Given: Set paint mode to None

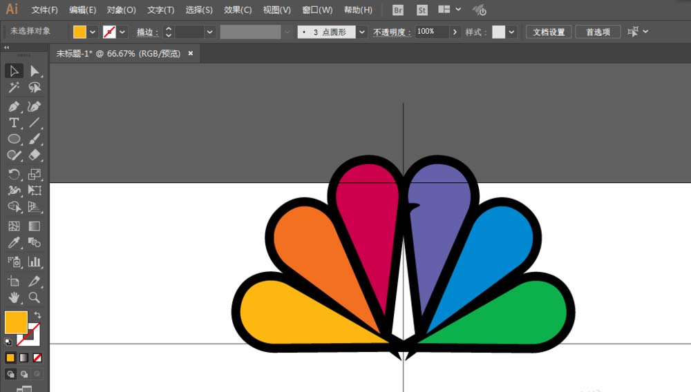Looking at the screenshot, I should 37,357.
